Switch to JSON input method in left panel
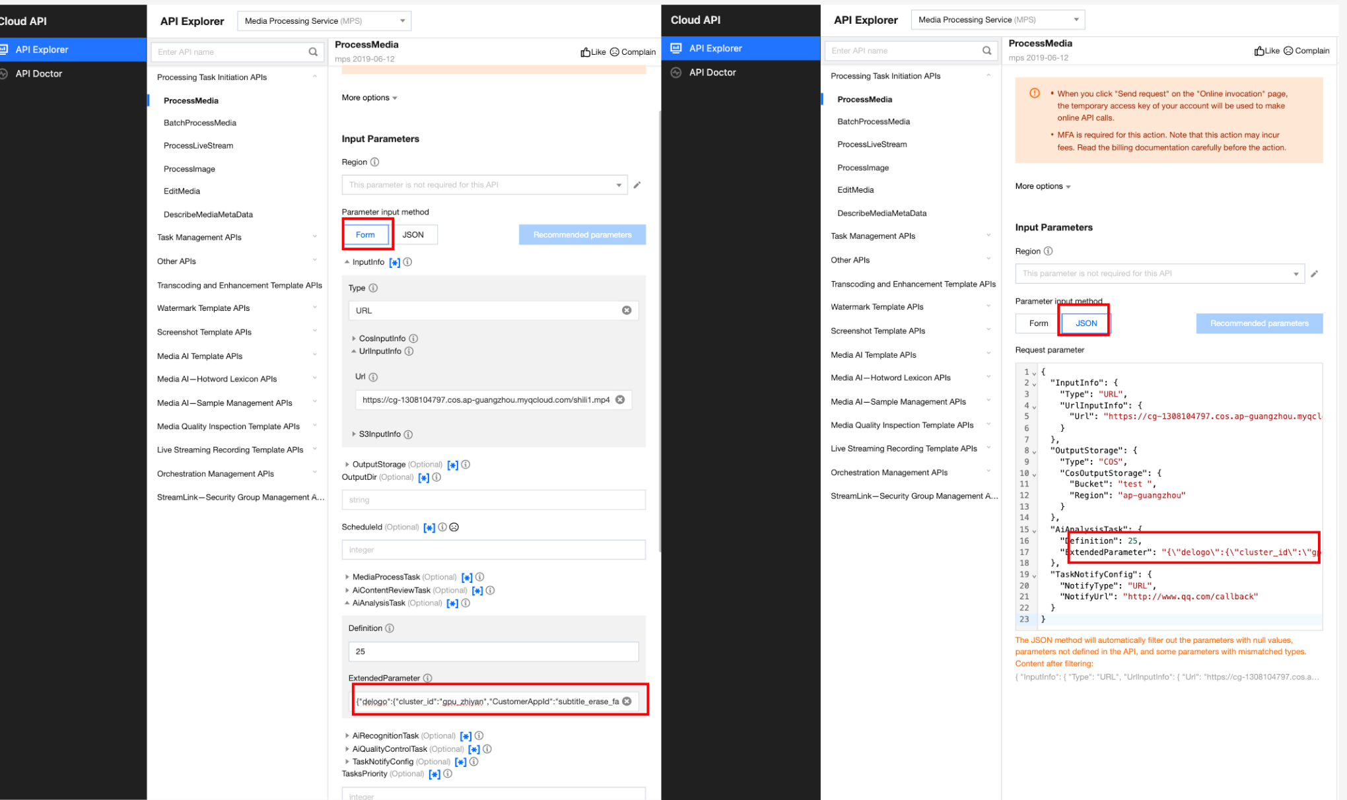Image resolution: width=1347 pixels, height=800 pixels. click(x=413, y=234)
